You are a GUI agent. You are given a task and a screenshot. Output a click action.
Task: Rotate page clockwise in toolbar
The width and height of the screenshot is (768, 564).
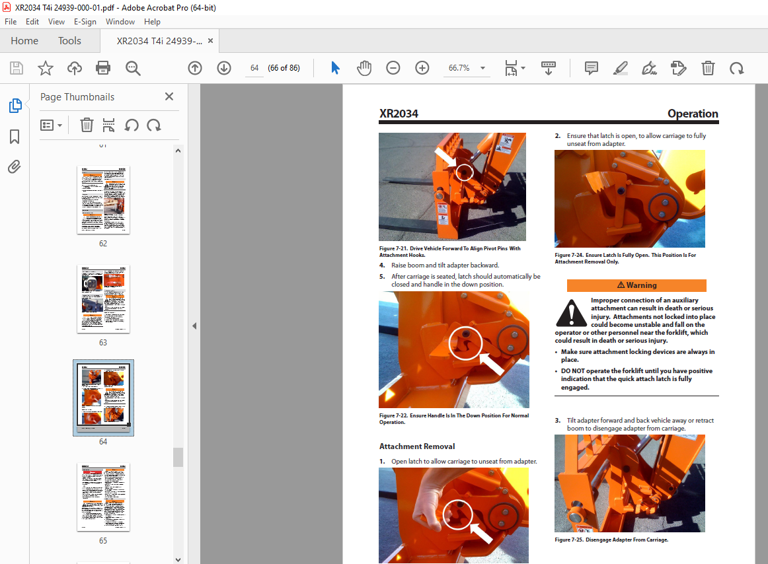[x=737, y=68]
